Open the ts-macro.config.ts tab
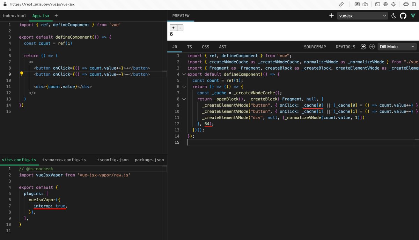Image resolution: width=419 pixels, height=240 pixels. click(x=64, y=160)
